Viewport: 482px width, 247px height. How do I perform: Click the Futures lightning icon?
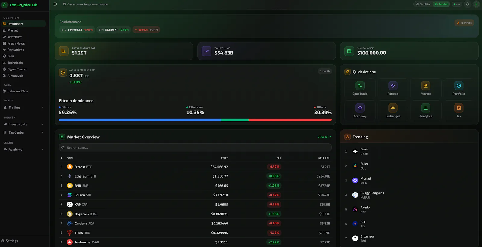click(x=393, y=85)
